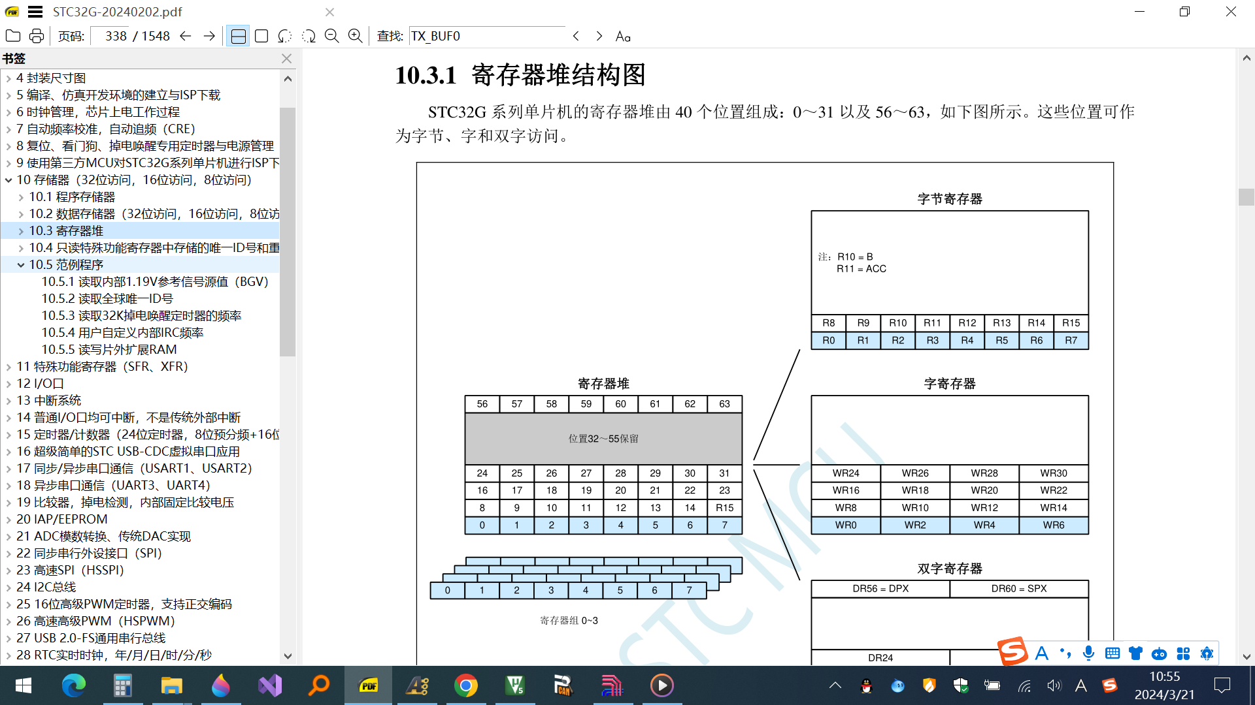Screen dimensions: 1255x705
Task: Open Windows Start menu
Action: tap(24, 685)
